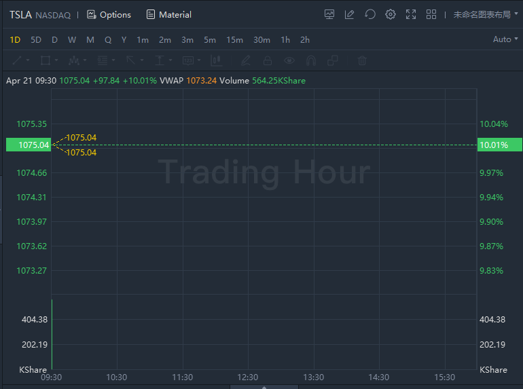The width and height of the screenshot is (523, 389).
Task: Open the Material documents button
Action: [x=168, y=15]
